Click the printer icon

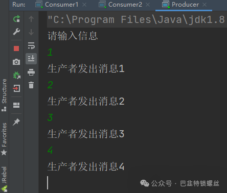[31, 72]
